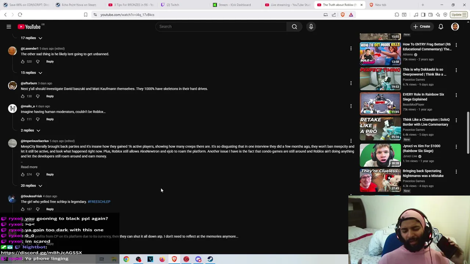This screenshot has width=470, height=264.
Task: Dislike @Laxender1's comment
Action: [37, 62]
